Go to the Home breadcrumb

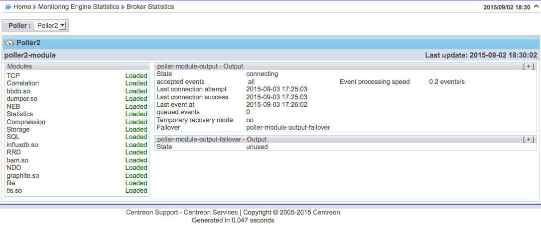22,7
